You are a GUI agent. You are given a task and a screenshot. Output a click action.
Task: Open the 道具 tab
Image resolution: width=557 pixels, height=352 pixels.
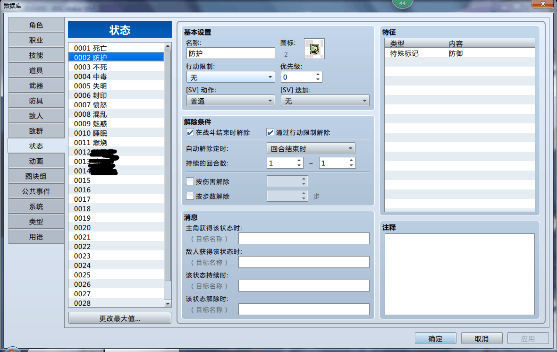(36, 71)
